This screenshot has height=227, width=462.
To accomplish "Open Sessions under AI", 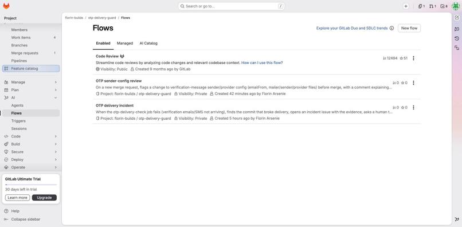I will pos(31,128).
